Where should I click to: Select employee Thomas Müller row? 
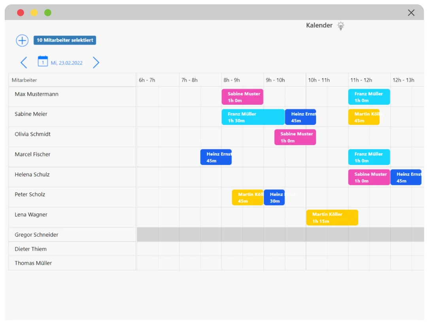33,263
